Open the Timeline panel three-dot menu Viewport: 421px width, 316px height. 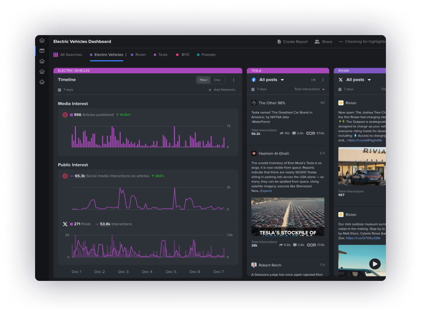(x=233, y=80)
